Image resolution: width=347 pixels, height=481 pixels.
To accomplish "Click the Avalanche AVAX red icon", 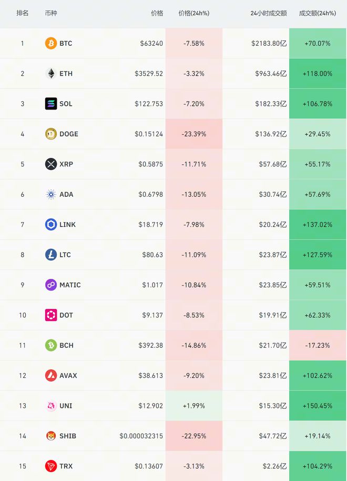I will pos(51,376).
